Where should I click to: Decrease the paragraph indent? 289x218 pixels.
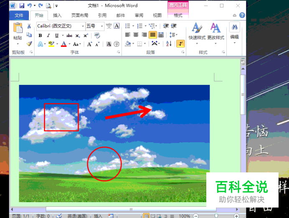(166, 26)
